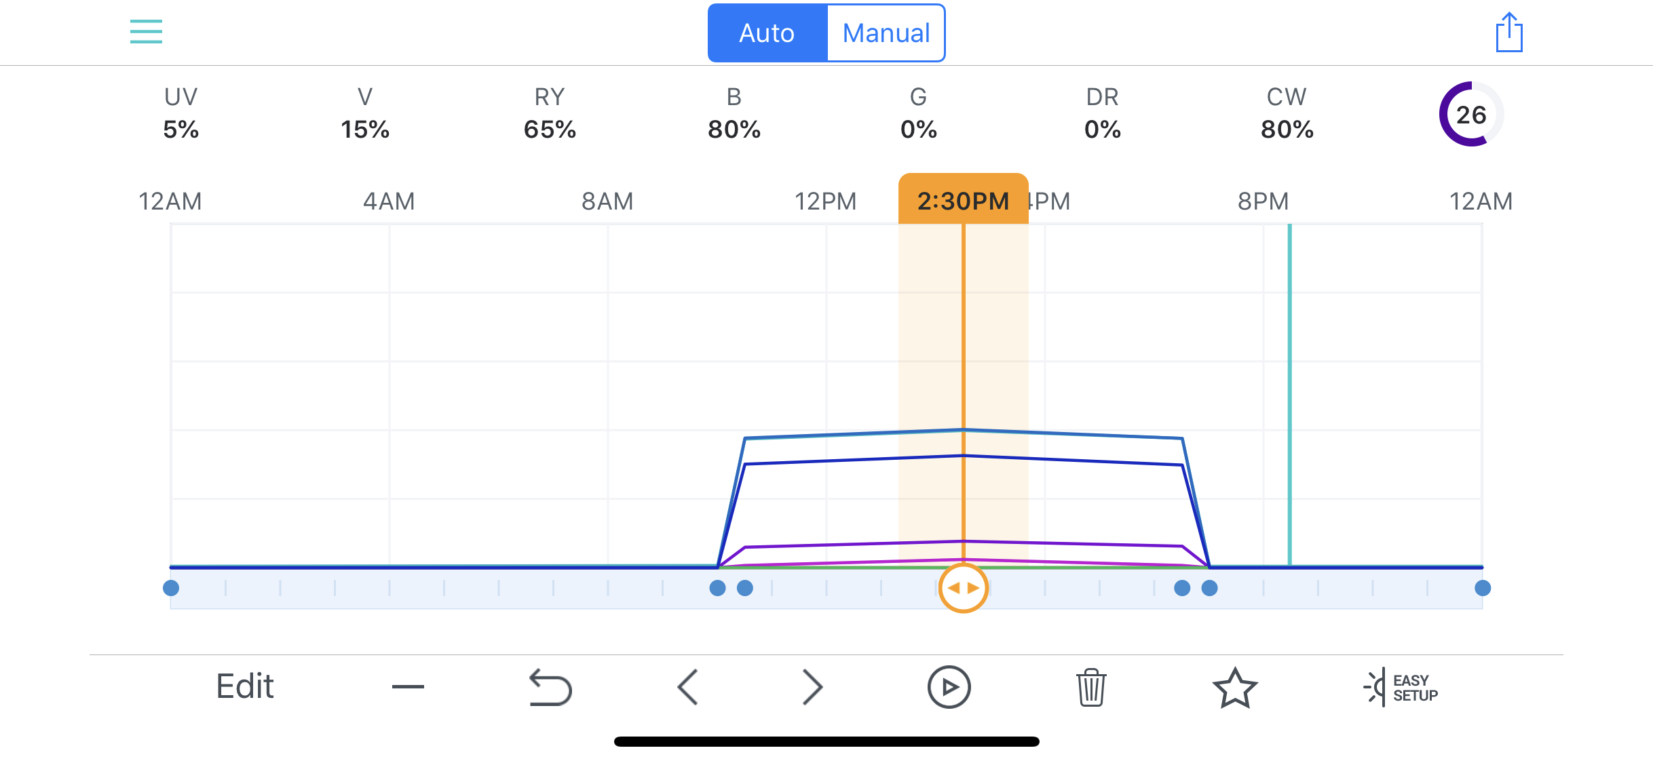Open Easy Setup
Viewport: 1653px width, 763px height.
(1401, 687)
